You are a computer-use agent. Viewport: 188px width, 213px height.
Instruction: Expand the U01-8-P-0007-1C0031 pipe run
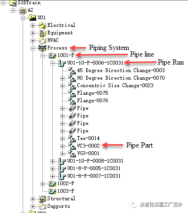pyautogui.click(x=52, y=176)
